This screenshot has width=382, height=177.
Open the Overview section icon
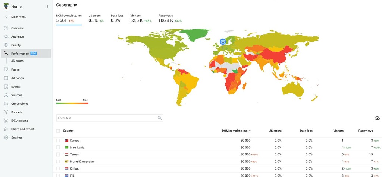(6, 28)
